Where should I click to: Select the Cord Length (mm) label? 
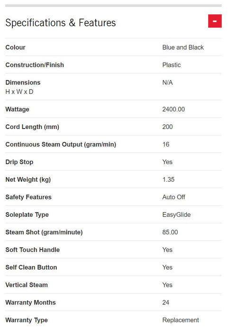pyautogui.click(x=32, y=127)
